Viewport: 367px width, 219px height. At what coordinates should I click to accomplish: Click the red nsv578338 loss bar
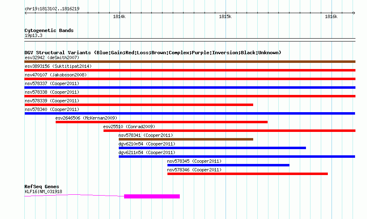point(190,96)
